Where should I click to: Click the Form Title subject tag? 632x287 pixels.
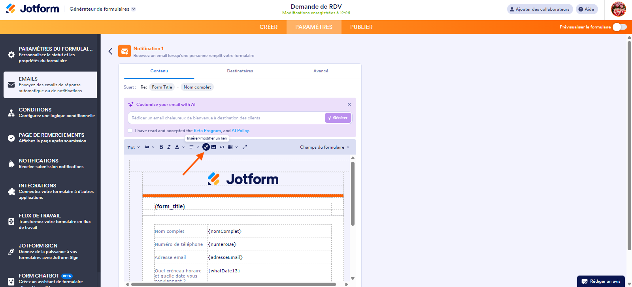click(162, 87)
